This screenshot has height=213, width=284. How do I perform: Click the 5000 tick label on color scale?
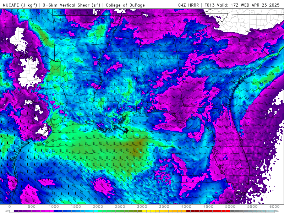tap(230, 207)
